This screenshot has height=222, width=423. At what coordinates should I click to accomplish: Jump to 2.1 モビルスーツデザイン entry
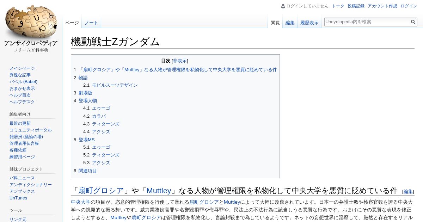tap(110, 85)
